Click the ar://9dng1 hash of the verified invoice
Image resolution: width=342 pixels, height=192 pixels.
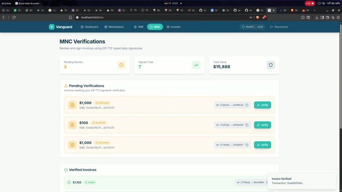(x=250, y=182)
